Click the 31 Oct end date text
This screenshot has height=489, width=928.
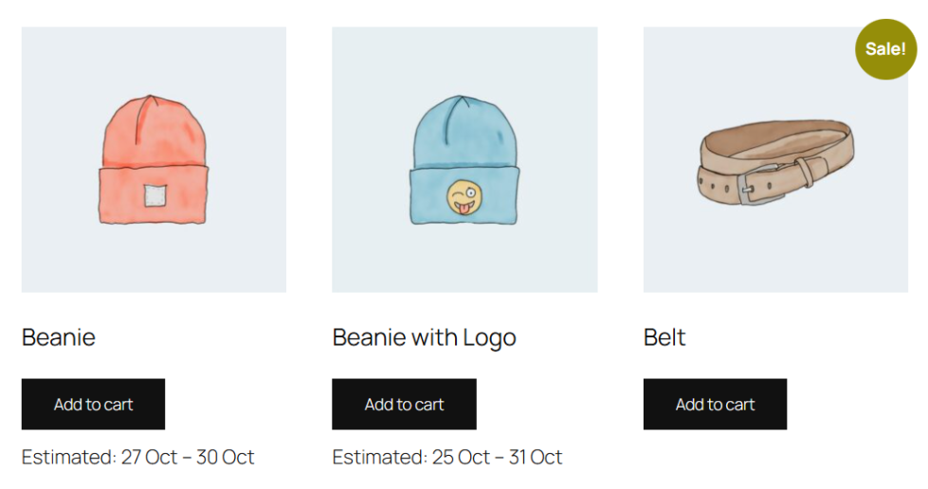pos(536,457)
